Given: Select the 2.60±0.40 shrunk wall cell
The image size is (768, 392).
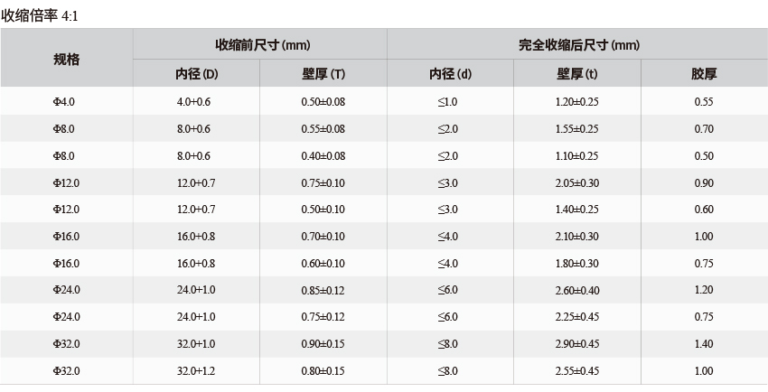Looking at the screenshot, I should (x=576, y=290).
